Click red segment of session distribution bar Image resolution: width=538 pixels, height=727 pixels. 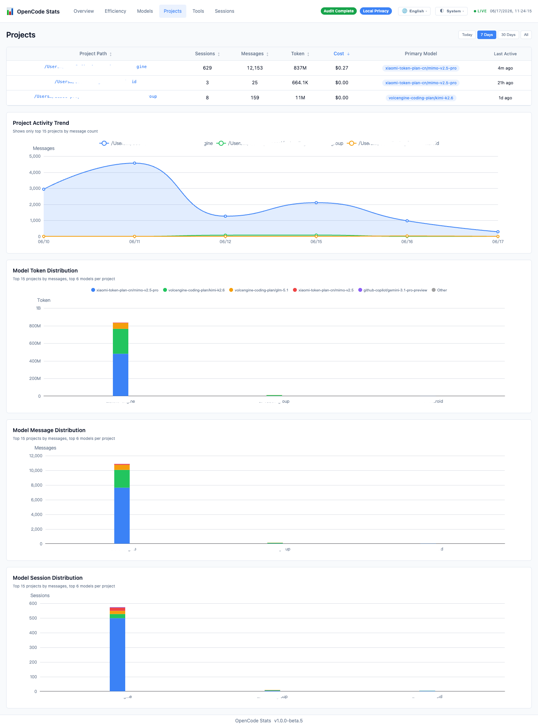tap(117, 609)
